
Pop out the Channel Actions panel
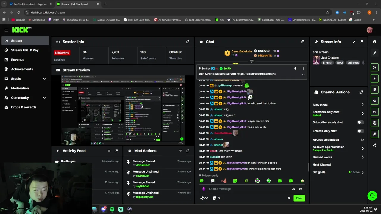click(361, 92)
